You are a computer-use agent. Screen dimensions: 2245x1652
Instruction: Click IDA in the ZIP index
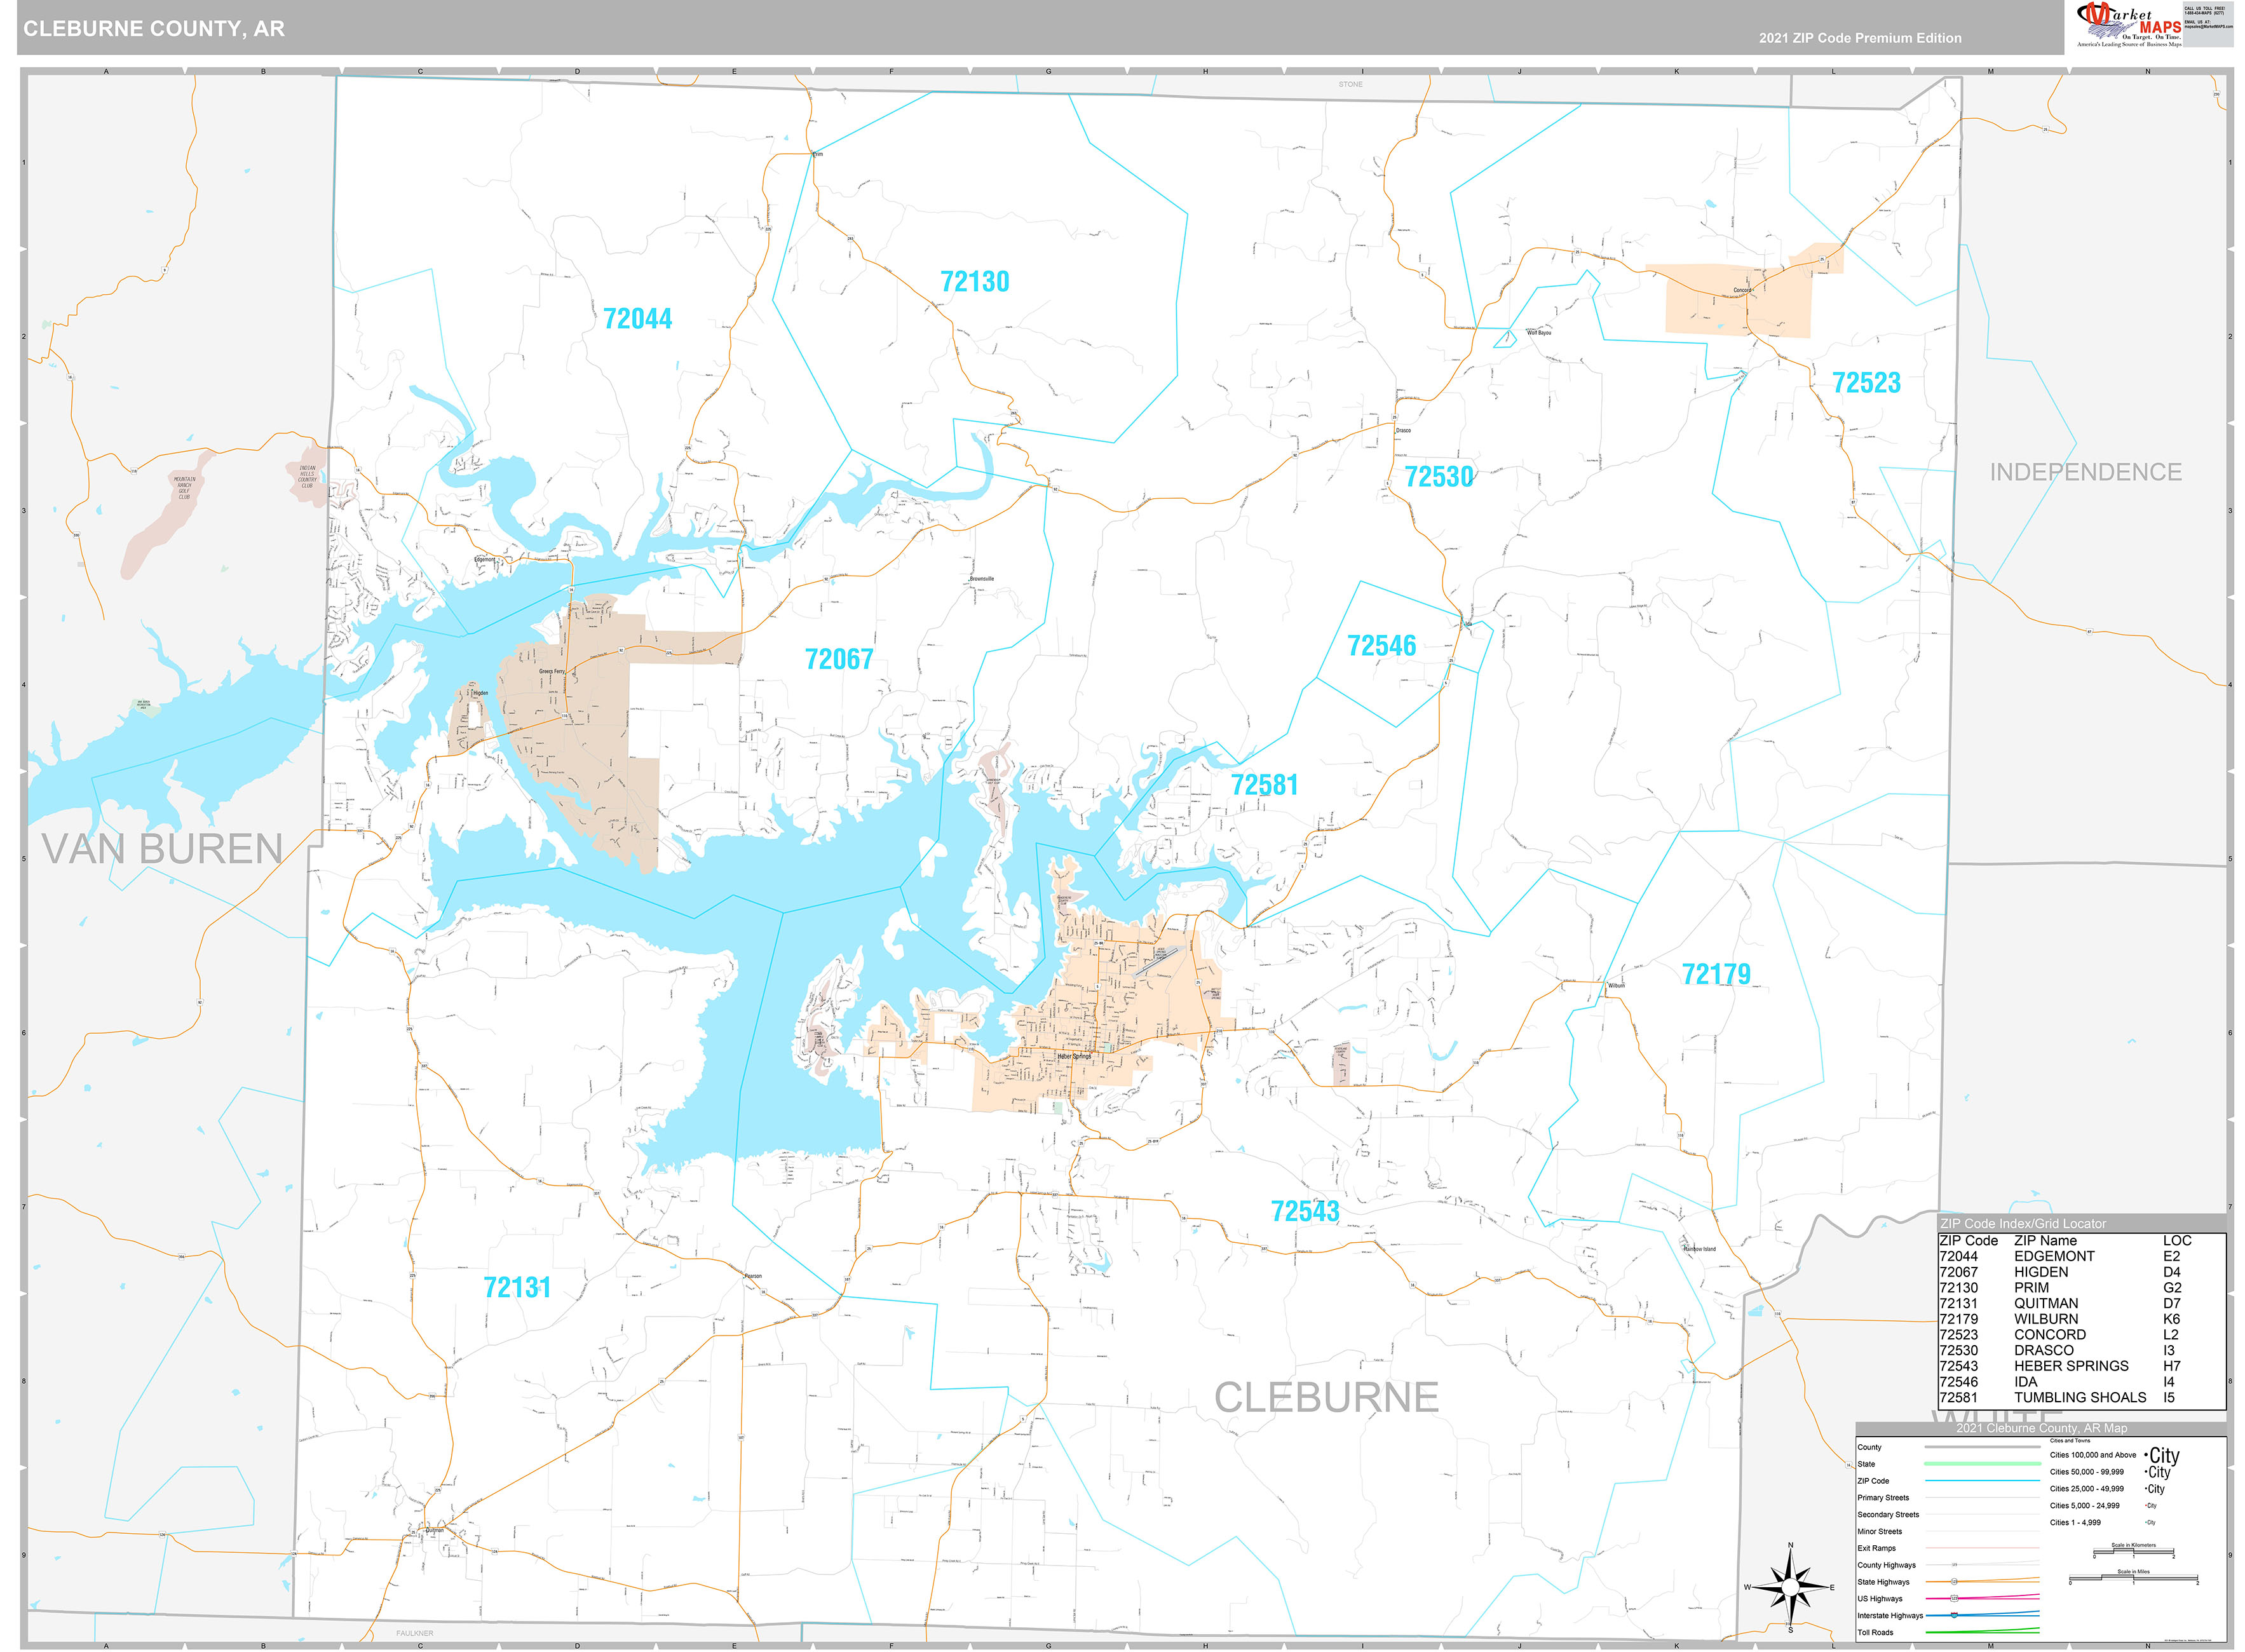(x=2025, y=1382)
